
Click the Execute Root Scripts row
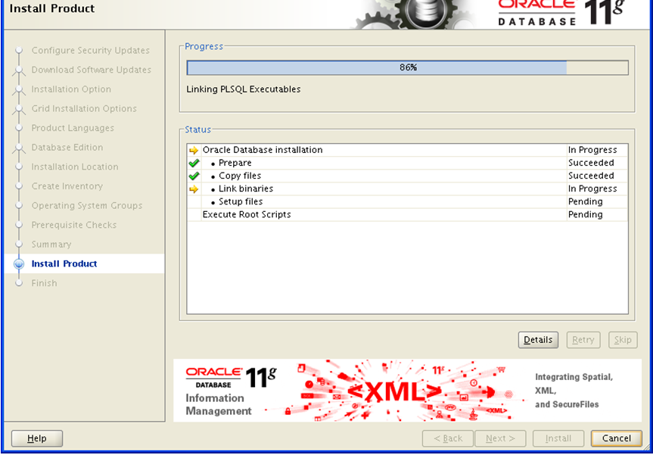click(x=407, y=214)
